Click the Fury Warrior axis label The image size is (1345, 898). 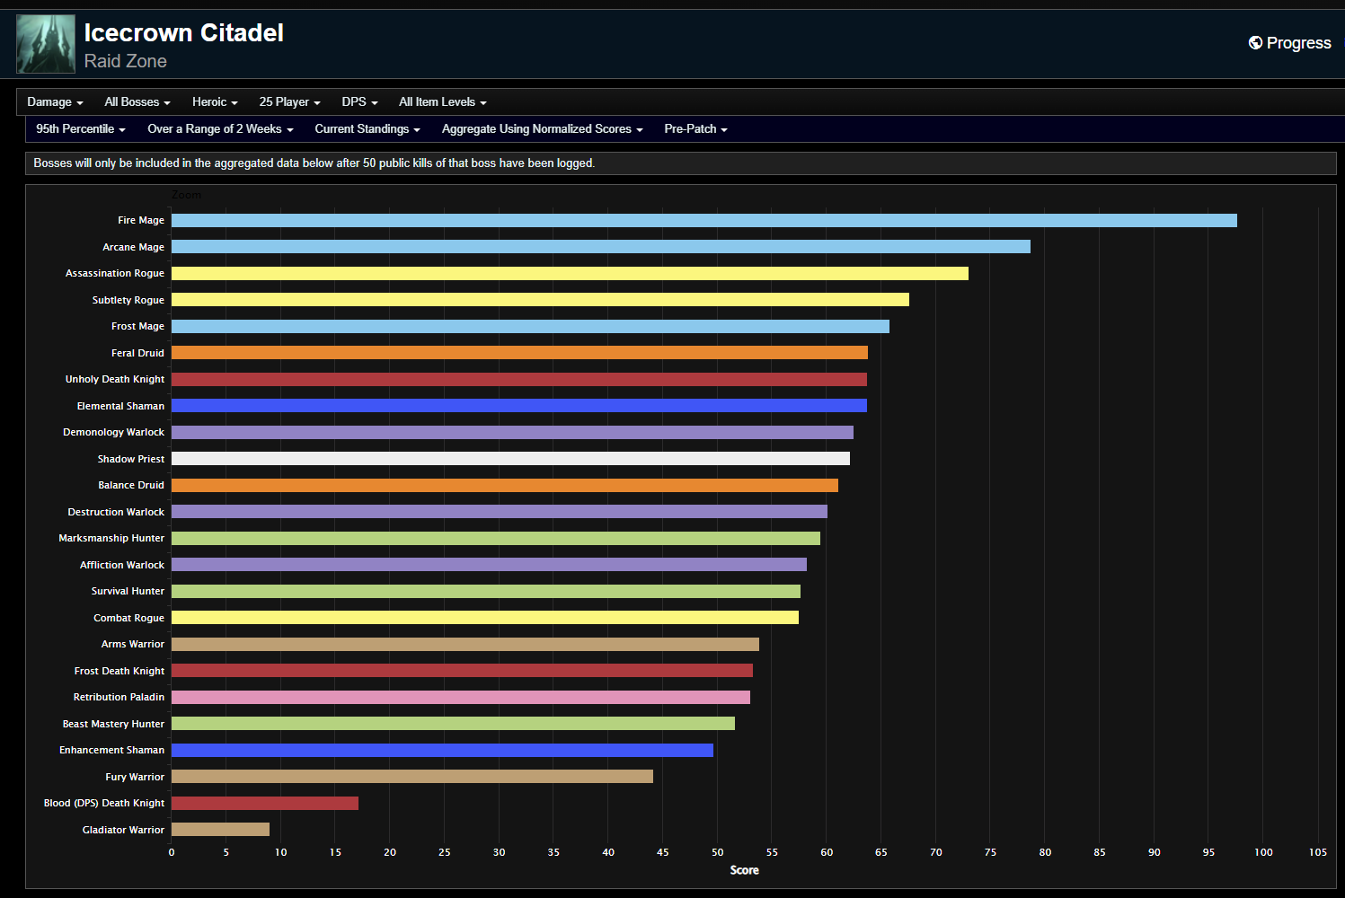134,776
